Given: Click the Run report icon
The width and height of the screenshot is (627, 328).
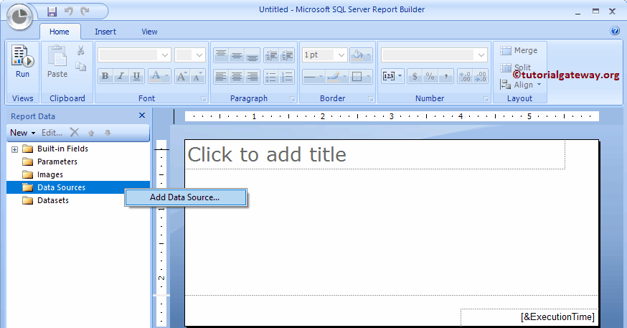Looking at the screenshot, I should 22,62.
